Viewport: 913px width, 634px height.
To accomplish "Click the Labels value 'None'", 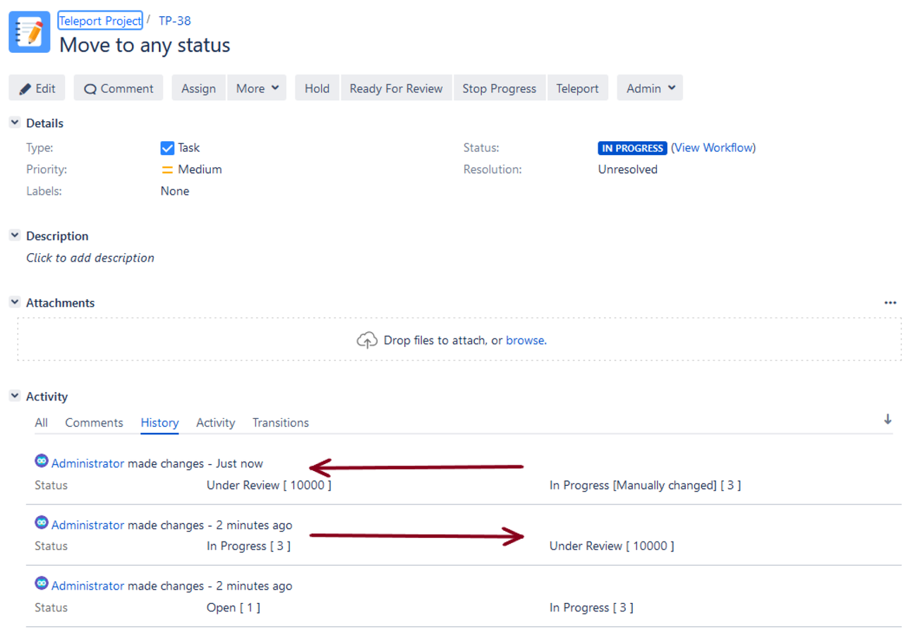I will tap(175, 190).
